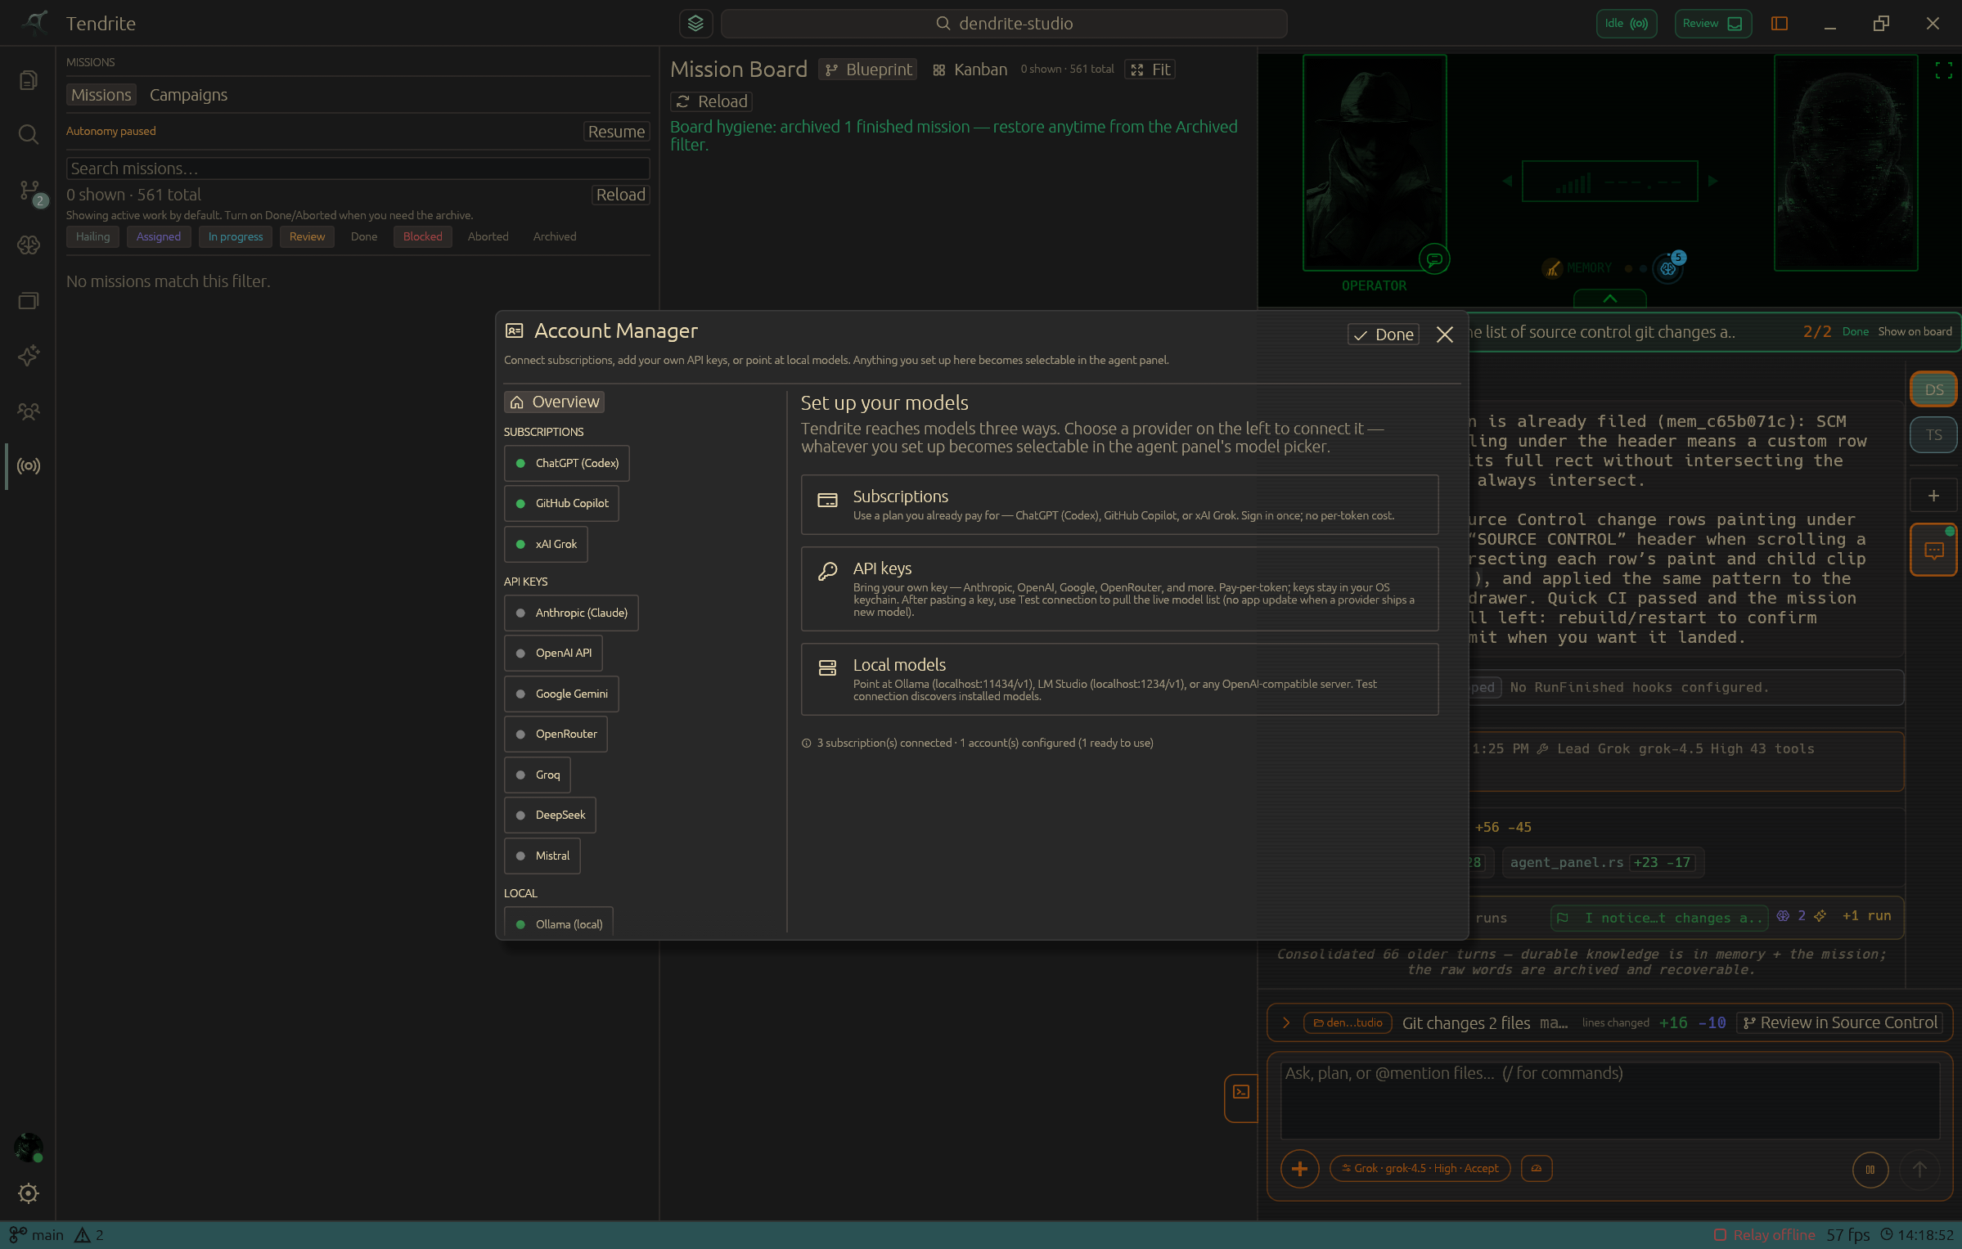Click the pause button in chat composer
The image size is (1962, 1249).
[1870, 1170]
